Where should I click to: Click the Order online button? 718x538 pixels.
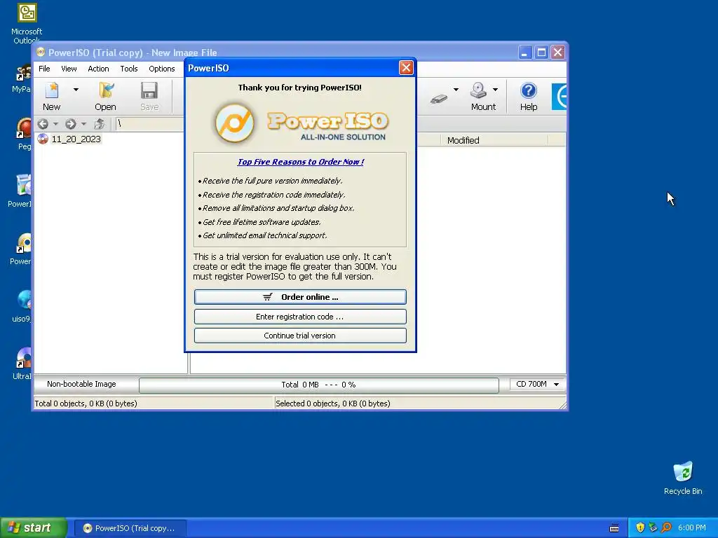(300, 297)
